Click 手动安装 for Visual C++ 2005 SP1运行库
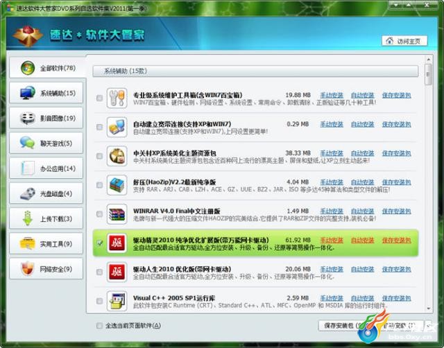The width and height of the screenshot is (444, 348). pyautogui.click(x=332, y=298)
